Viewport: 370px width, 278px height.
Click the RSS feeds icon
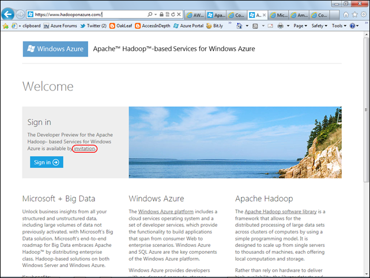tap(255, 26)
